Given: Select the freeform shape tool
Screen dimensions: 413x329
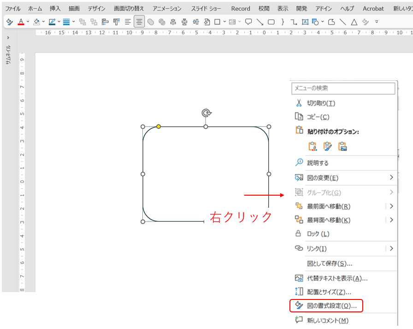Looking at the screenshot, I should [x=331, y=22].
